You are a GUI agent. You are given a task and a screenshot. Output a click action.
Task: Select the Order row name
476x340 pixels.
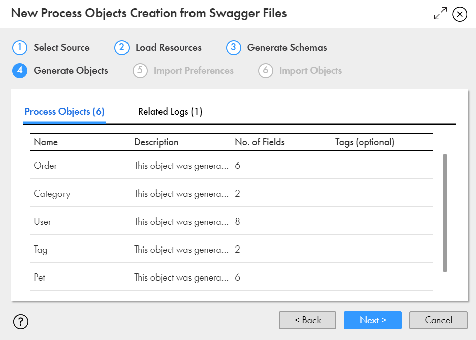tap(45, 166)
